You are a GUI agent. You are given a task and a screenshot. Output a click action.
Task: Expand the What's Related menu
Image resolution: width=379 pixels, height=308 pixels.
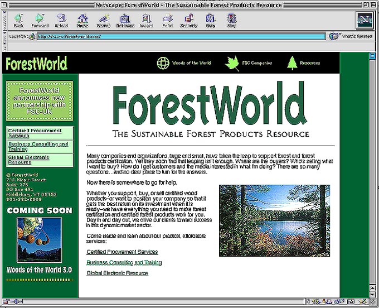[x=351, y=36]
